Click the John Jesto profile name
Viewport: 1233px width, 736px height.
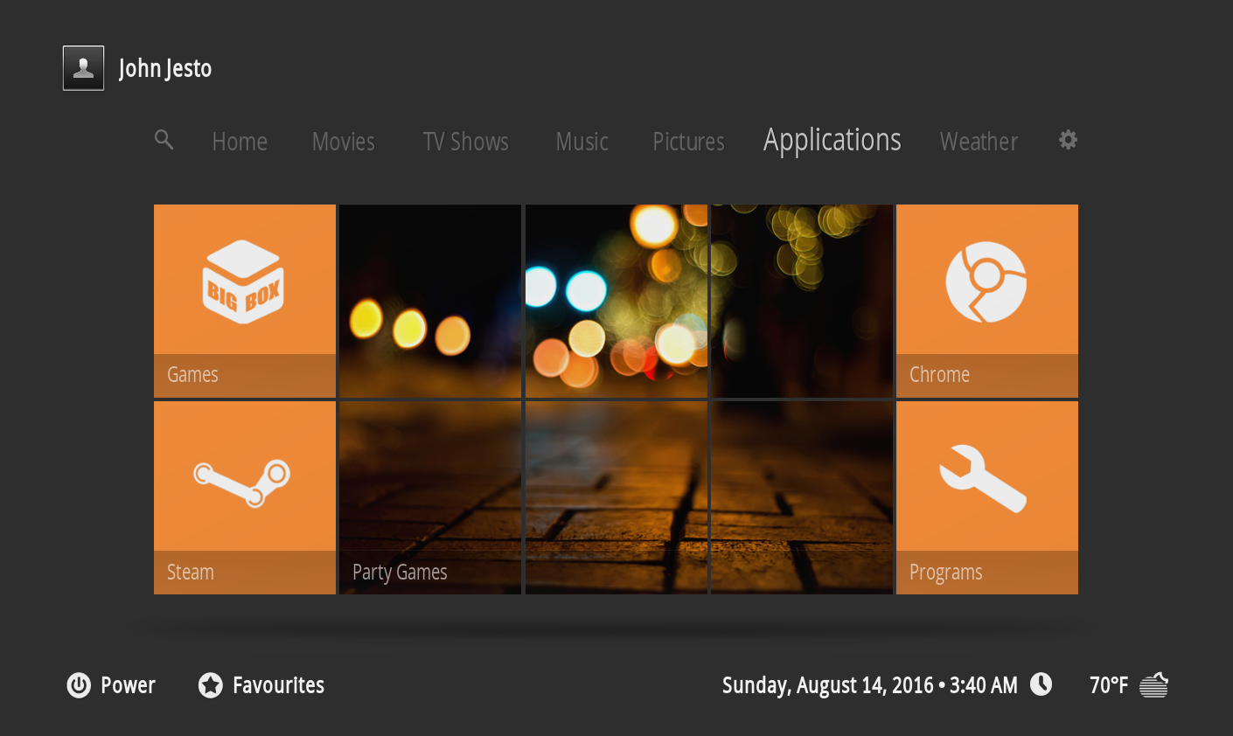tap(165, 68)
